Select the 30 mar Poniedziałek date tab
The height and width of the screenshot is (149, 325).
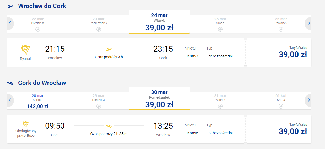click(159, 99)
